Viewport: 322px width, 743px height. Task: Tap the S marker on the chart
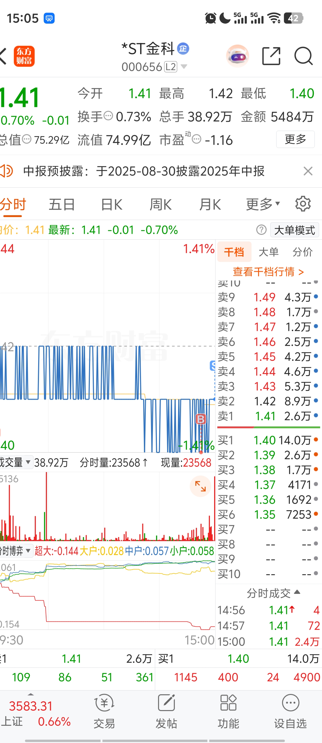(x=213, y=366)
